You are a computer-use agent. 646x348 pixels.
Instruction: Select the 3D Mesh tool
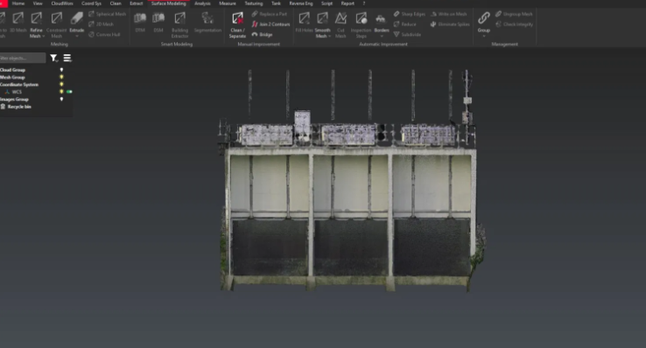coord(18,23)
